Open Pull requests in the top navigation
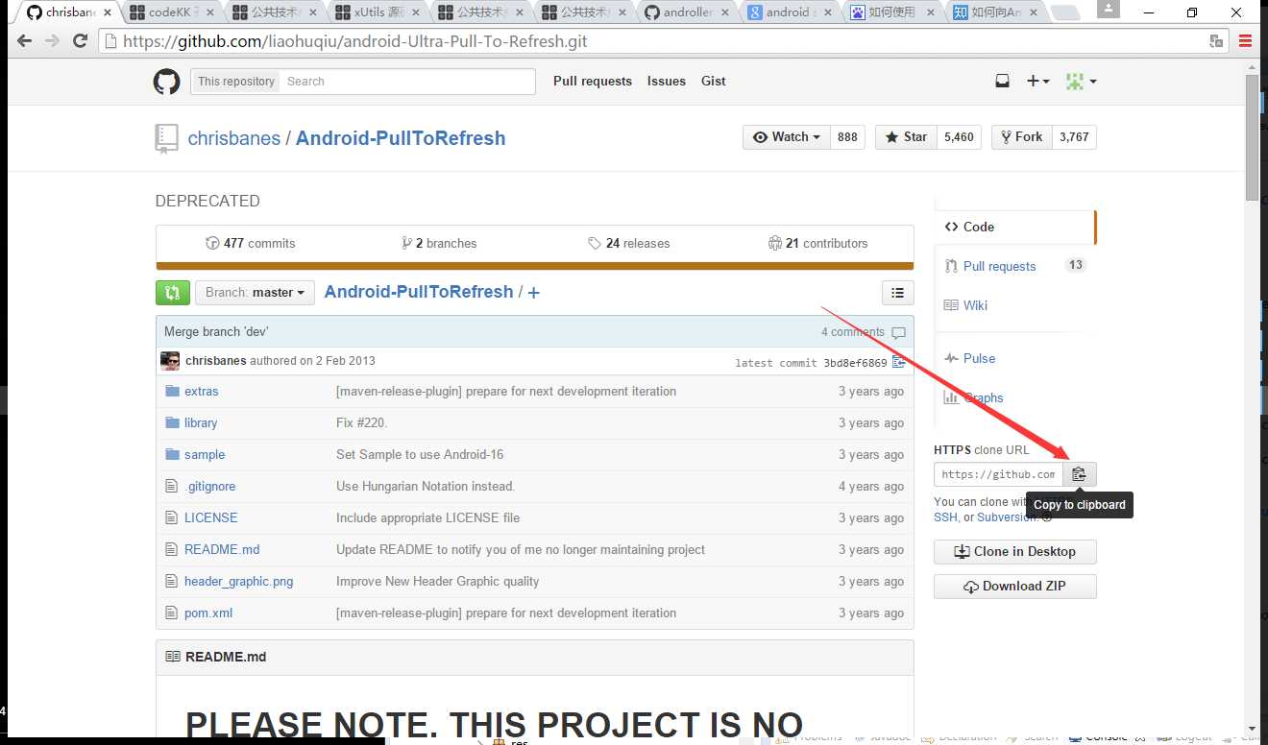The image size is (1268, 745). point(593,82)
